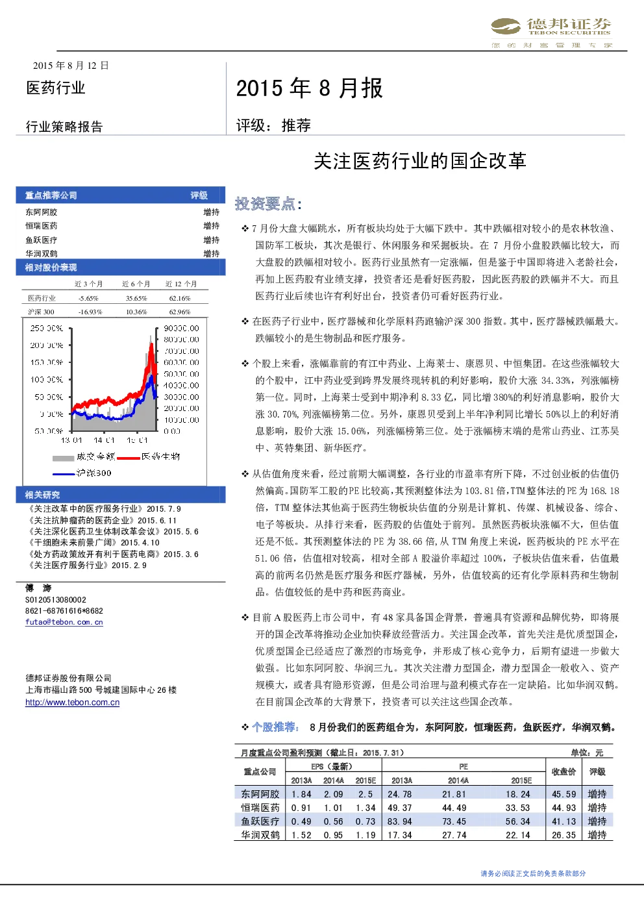The height and width of the screenshot is (911, 644).
Task: Click closing price 41.13 for 鱼跃医疗
Action: pyautogui.click(x=563, y=821)
